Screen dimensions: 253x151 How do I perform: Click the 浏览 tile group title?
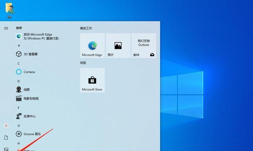tap(83, 63)
